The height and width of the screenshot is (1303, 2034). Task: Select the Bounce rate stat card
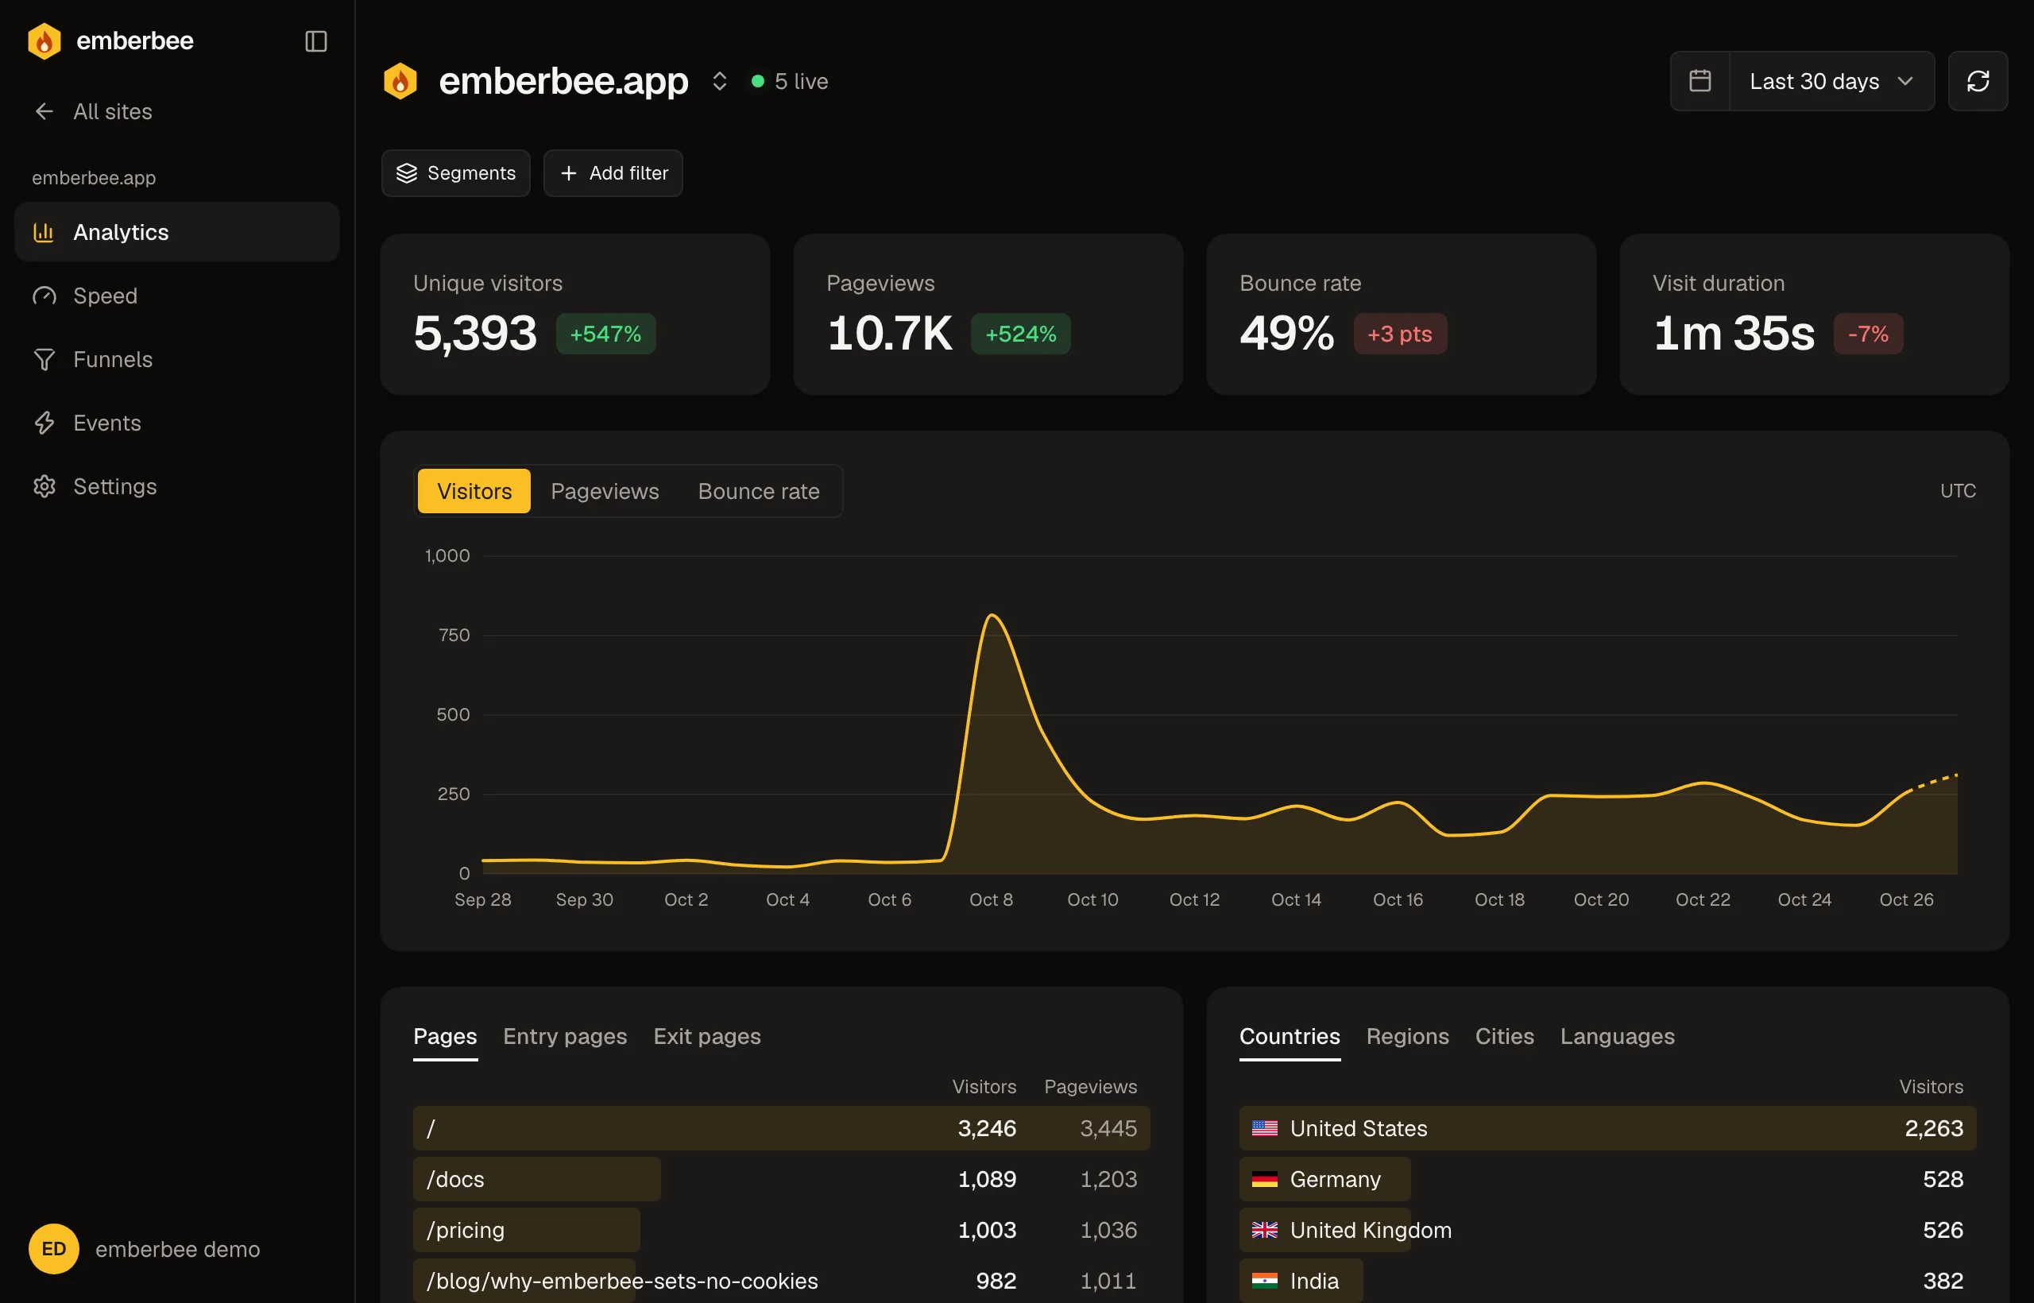(1400, 315)
